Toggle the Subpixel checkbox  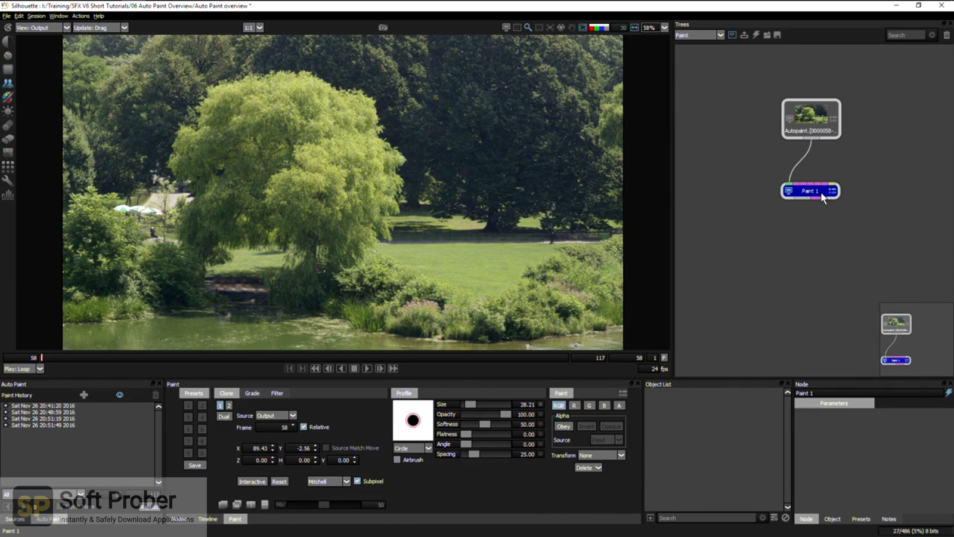click(357, 482)
